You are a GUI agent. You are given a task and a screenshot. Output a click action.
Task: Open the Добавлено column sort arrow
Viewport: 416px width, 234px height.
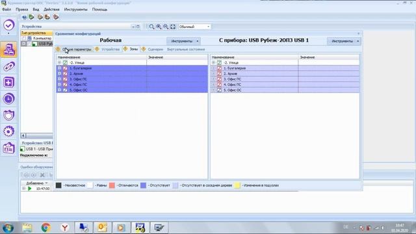(46, 183)
